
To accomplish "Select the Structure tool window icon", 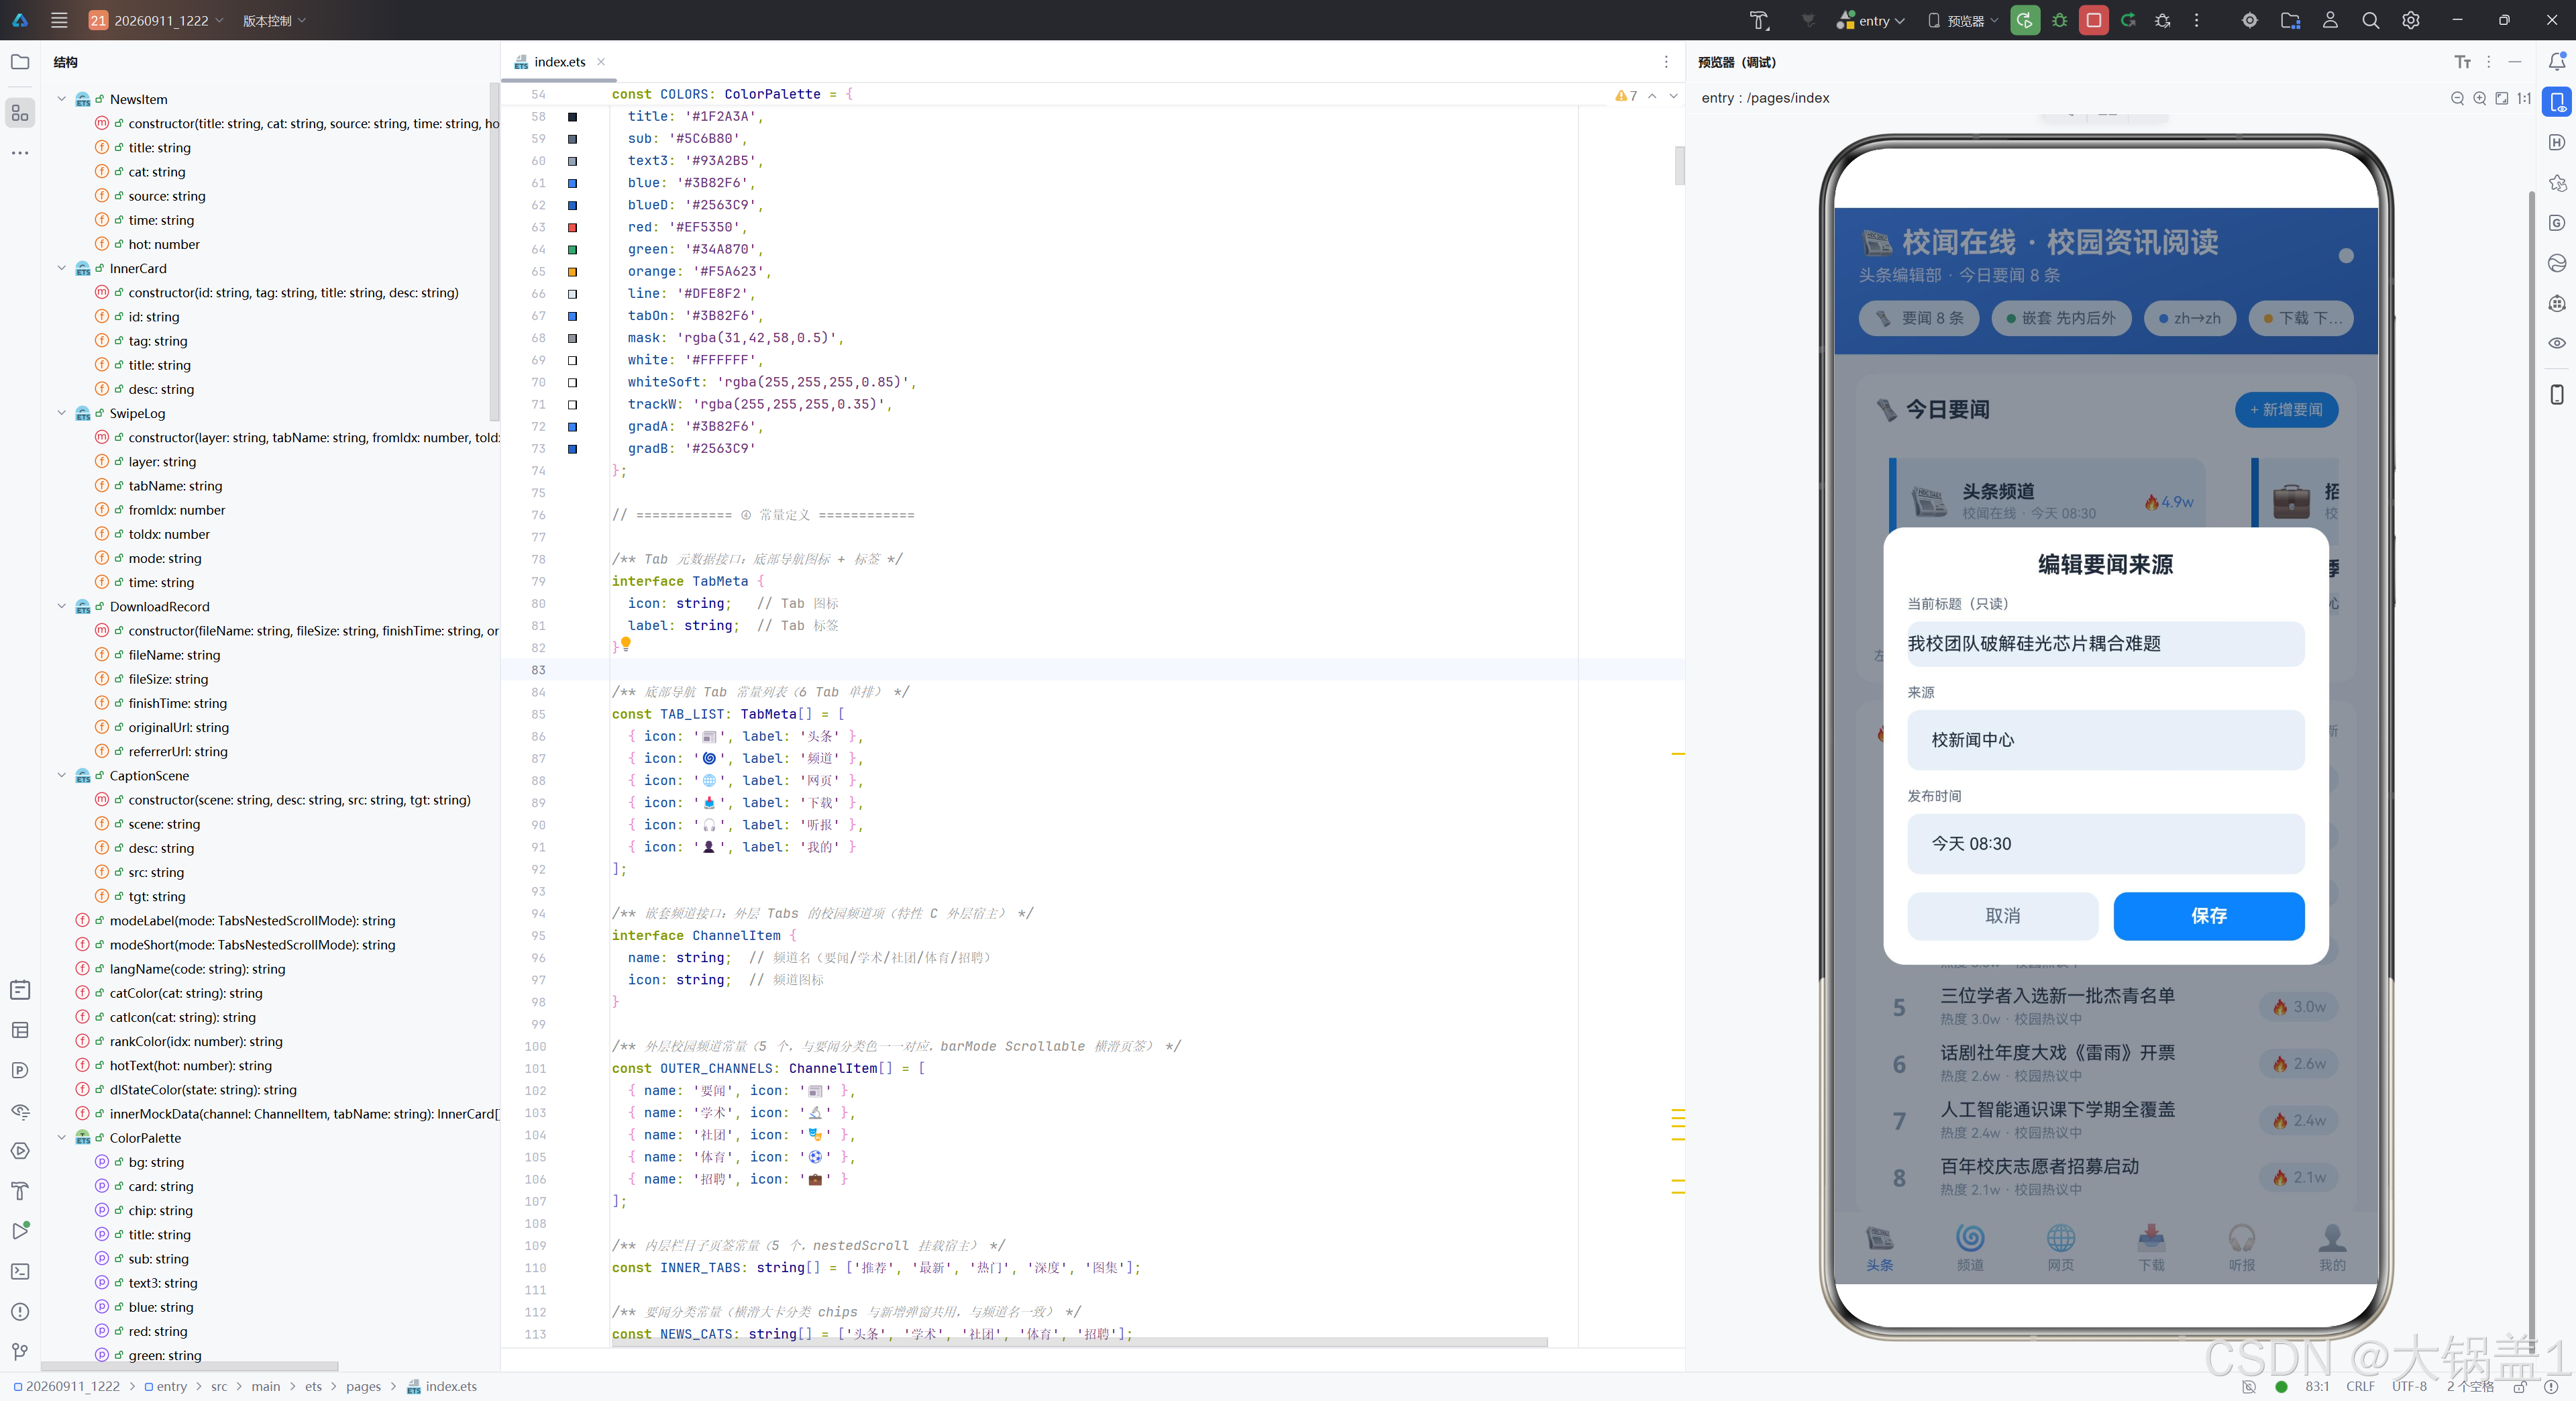I will tap(20, 112).
